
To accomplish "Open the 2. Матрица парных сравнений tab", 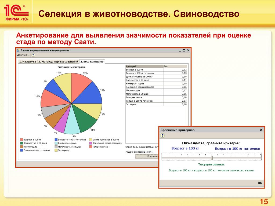I will pos(58,62).
